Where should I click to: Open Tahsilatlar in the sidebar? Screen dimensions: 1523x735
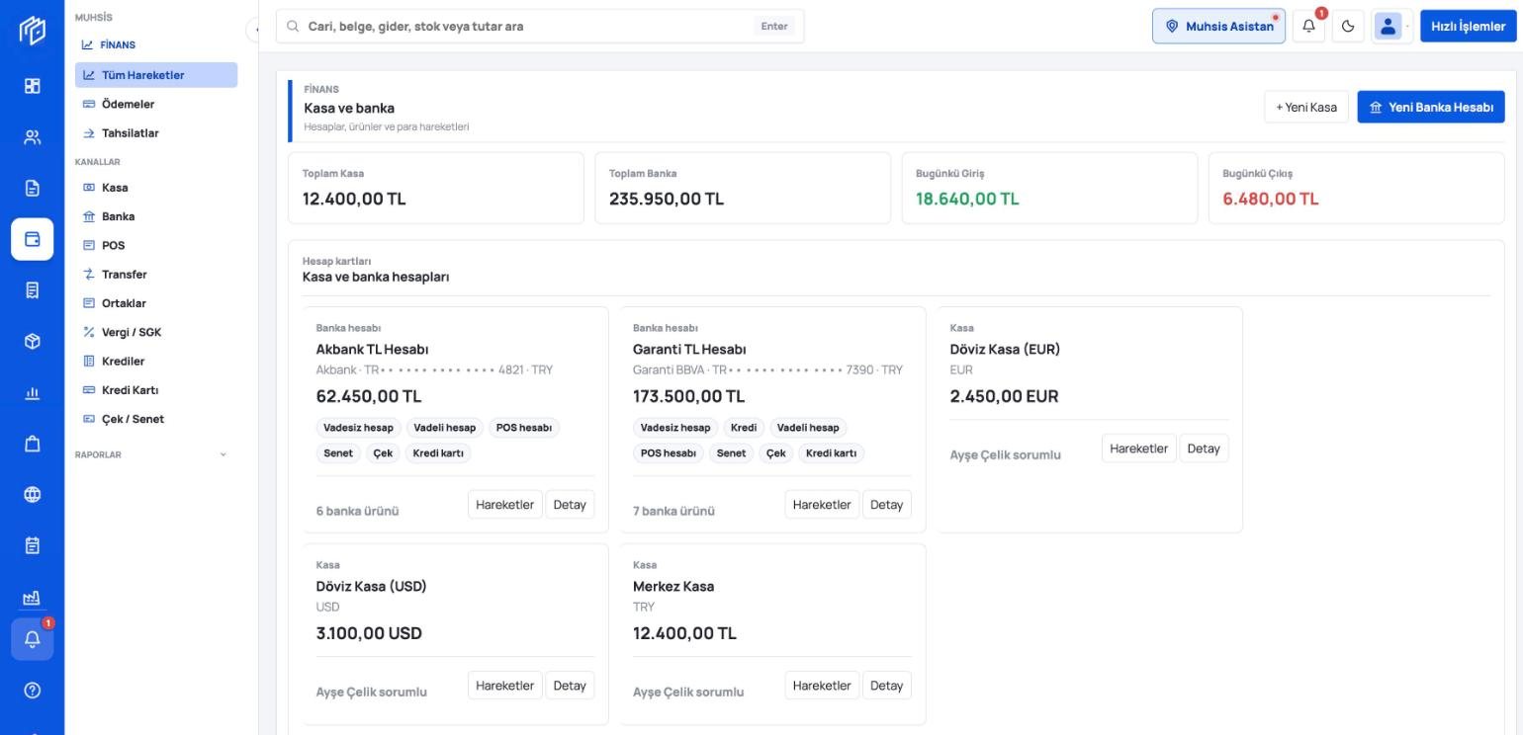point(156,133)
